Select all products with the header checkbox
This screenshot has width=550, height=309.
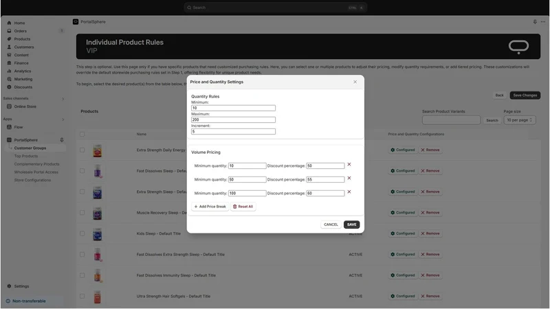82,134
